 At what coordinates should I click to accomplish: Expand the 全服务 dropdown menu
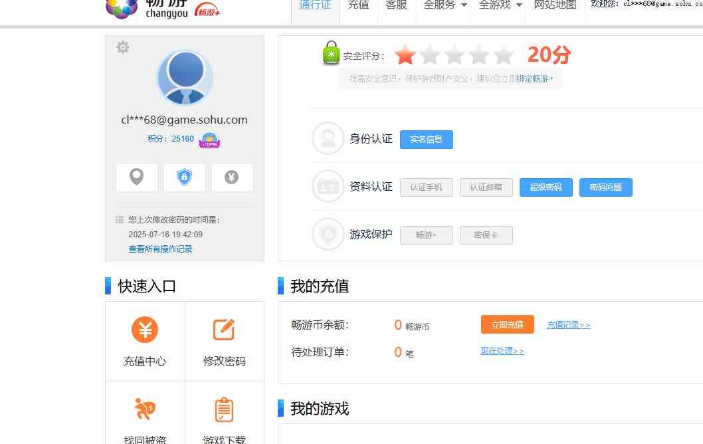445,6
